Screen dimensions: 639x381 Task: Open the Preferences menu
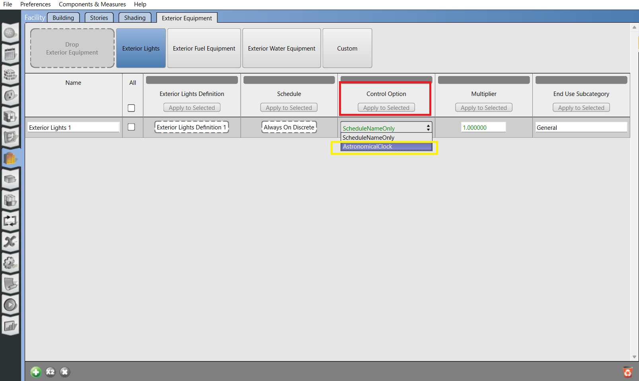pyautogui.click(x=35, y=4)
